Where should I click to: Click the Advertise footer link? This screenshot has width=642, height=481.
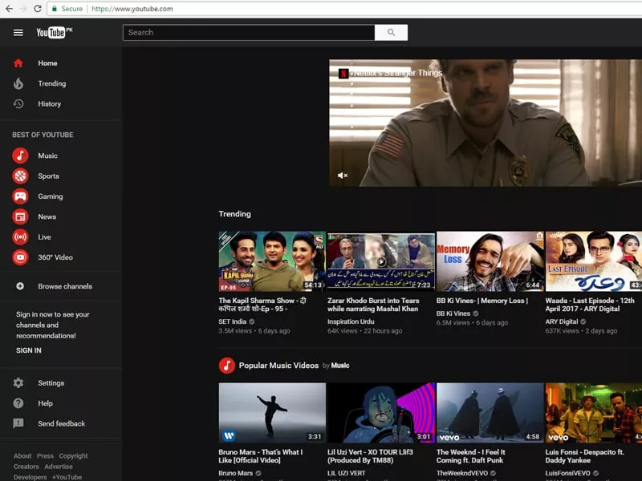pyautogui.click(x=59, y=467)
